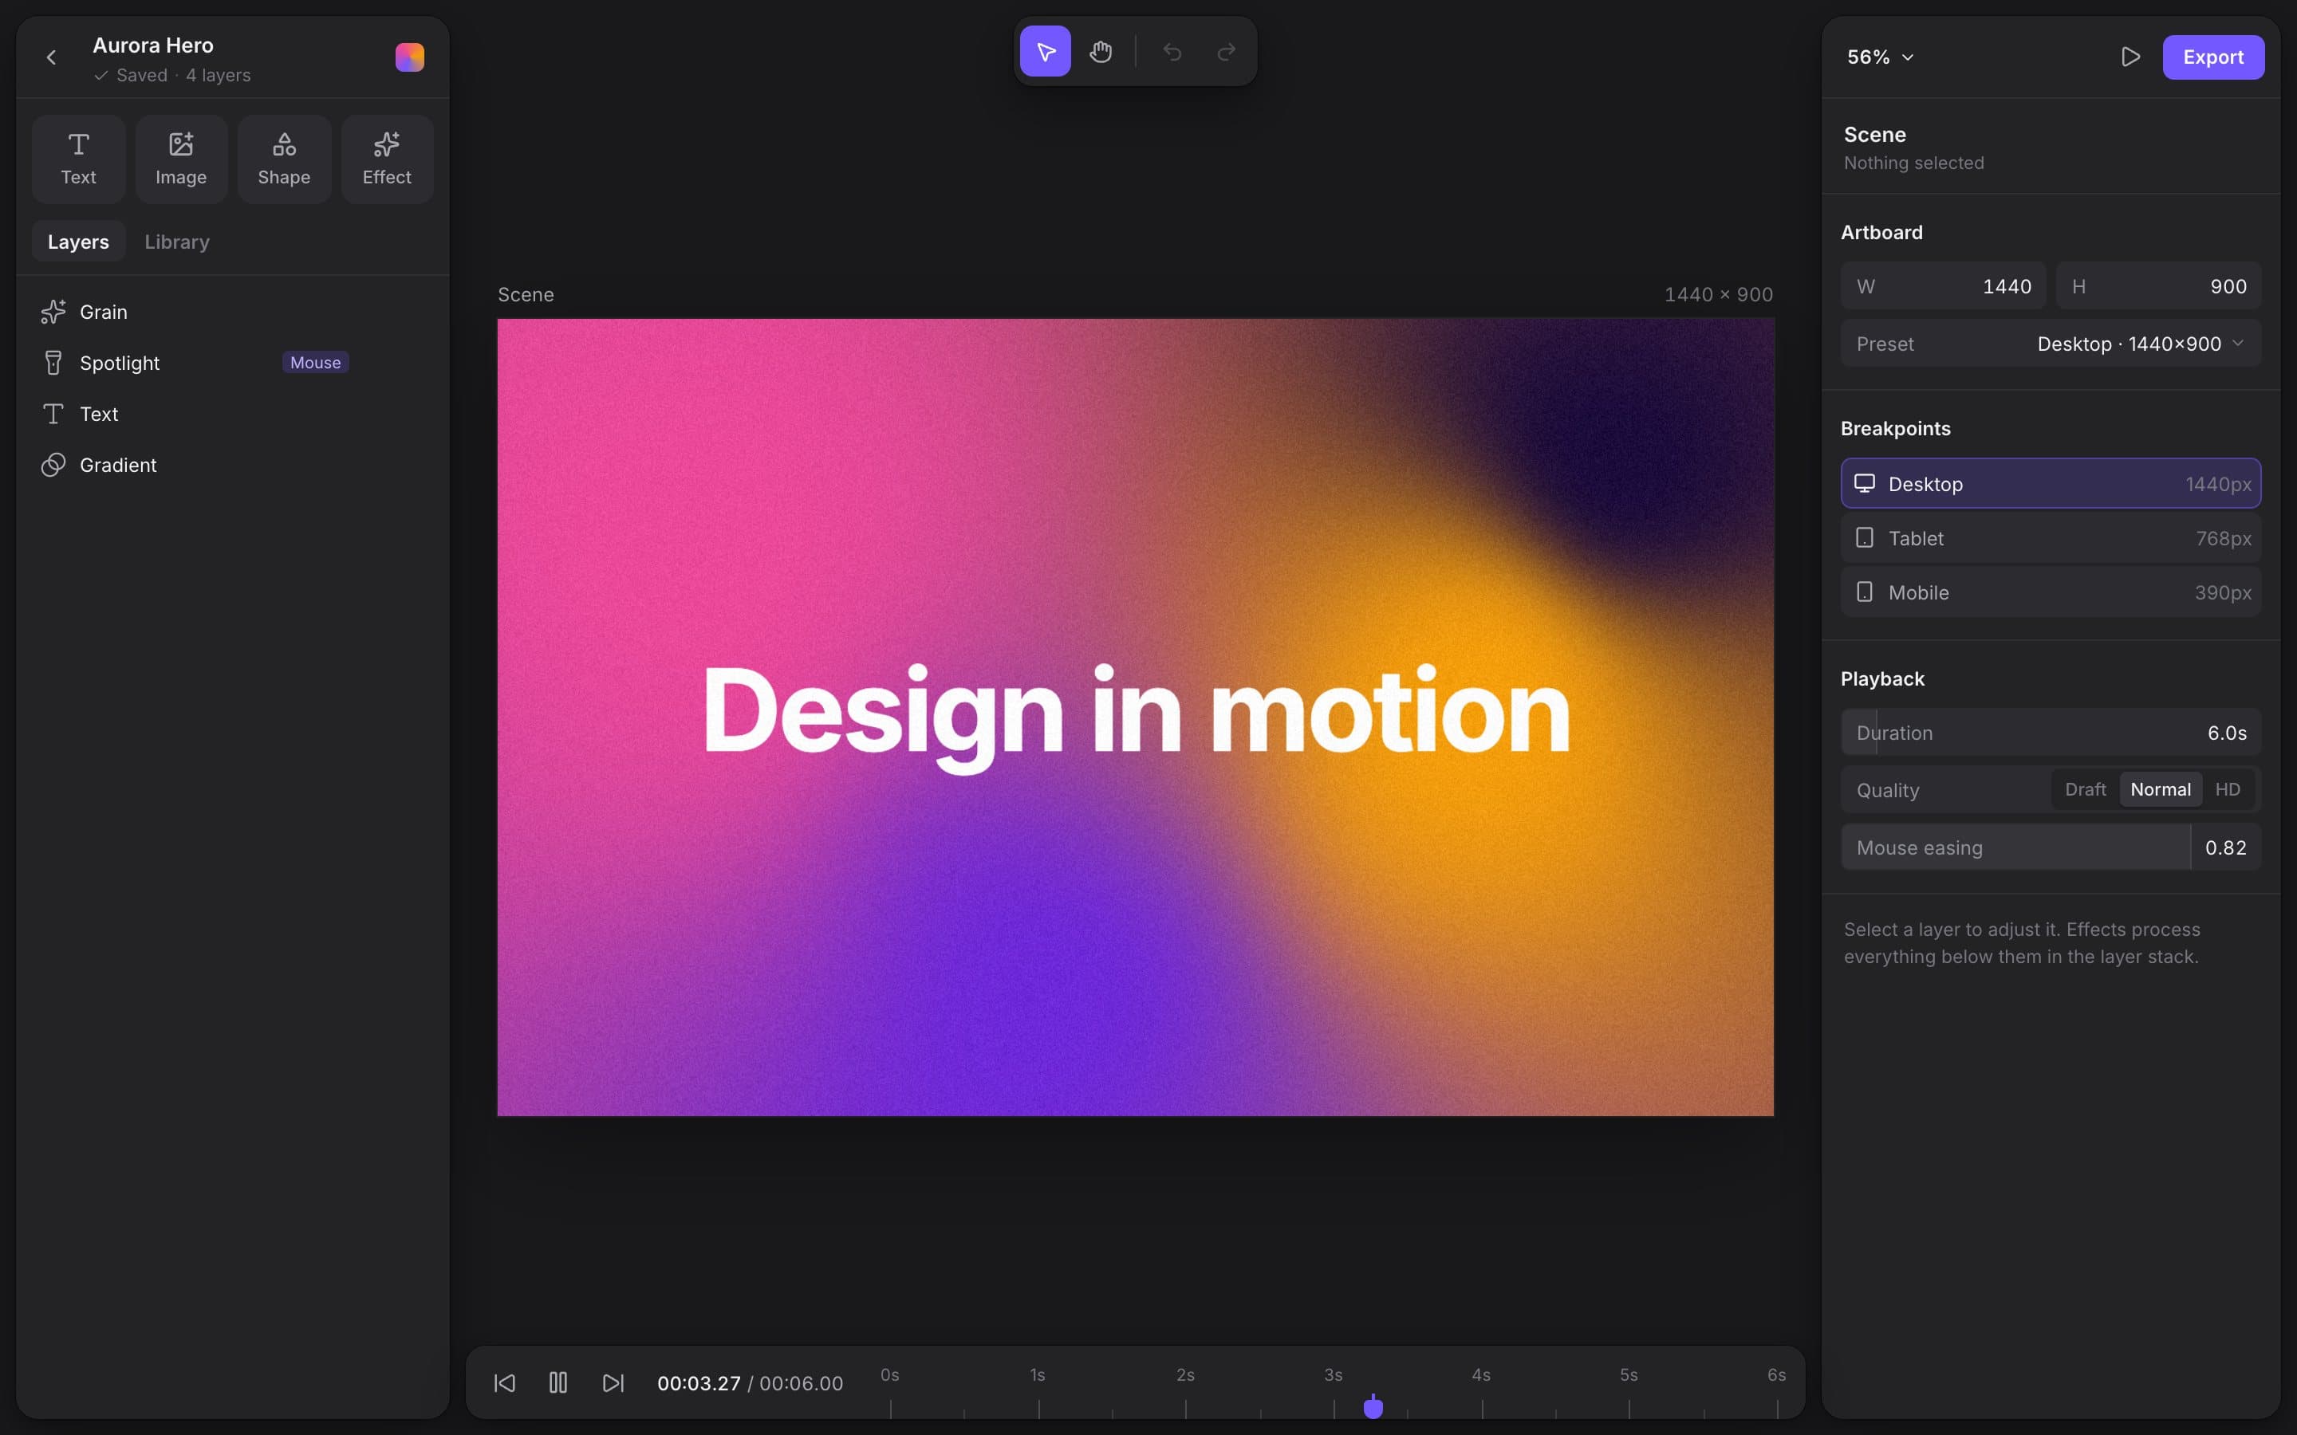Select the Spotlight layer

pos(233,363)
